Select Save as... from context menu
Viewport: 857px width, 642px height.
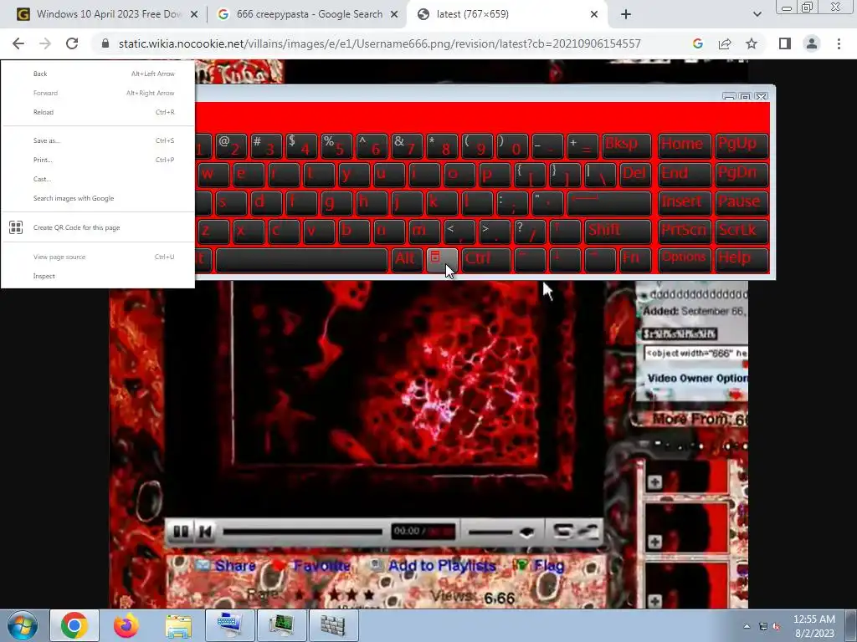click(98, 140)
